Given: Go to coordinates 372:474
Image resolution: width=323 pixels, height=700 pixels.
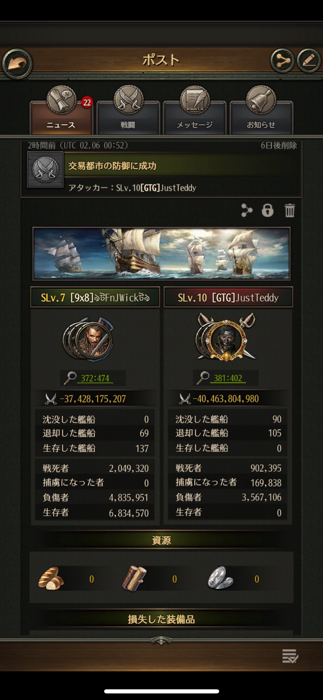Looking at the screenshot, I should pos(95,378).
